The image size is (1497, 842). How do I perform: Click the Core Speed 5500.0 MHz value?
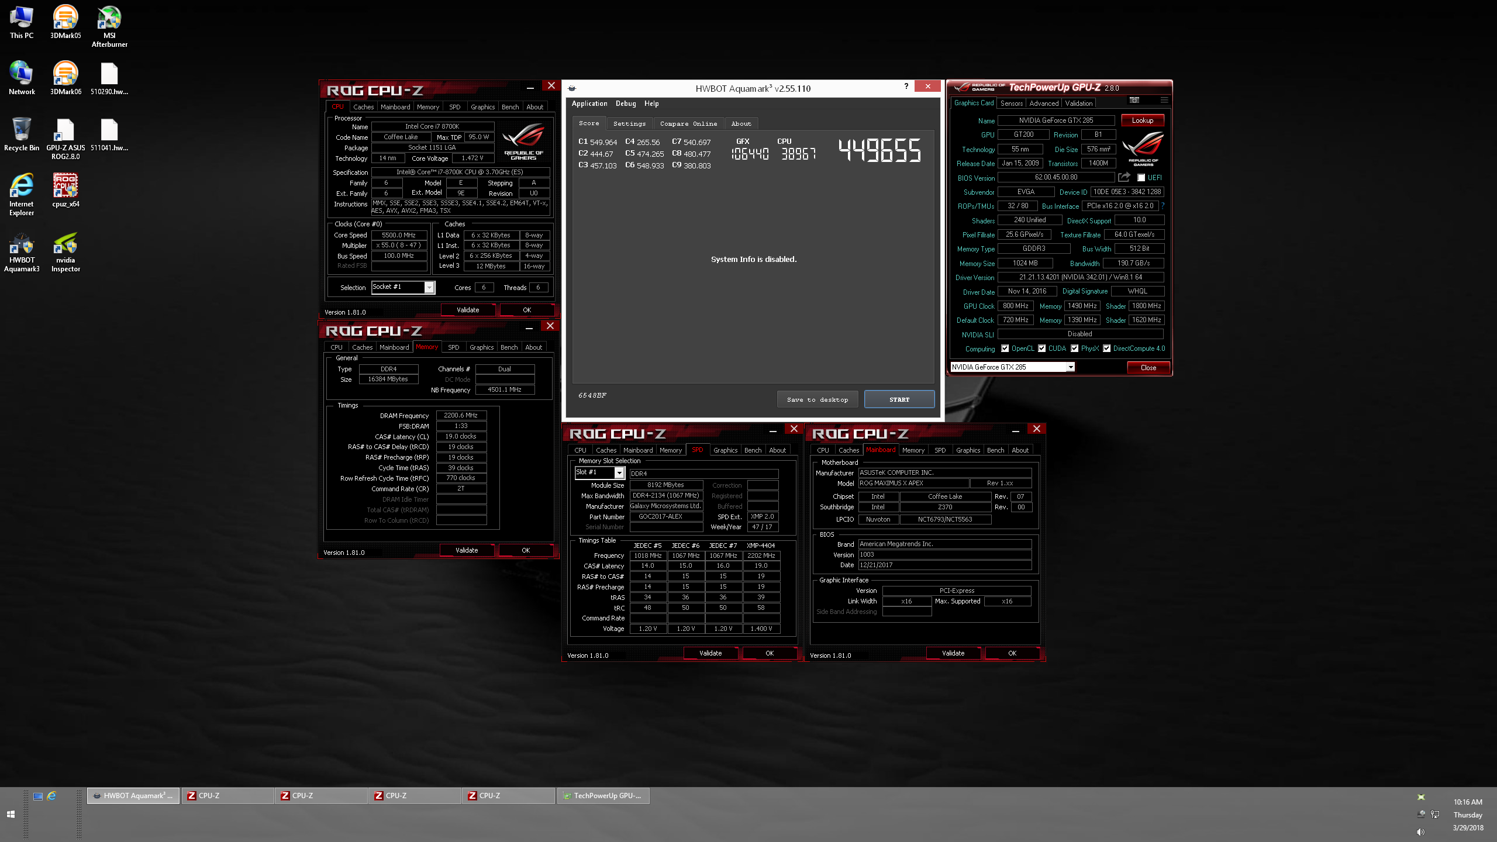pos(399,235)
